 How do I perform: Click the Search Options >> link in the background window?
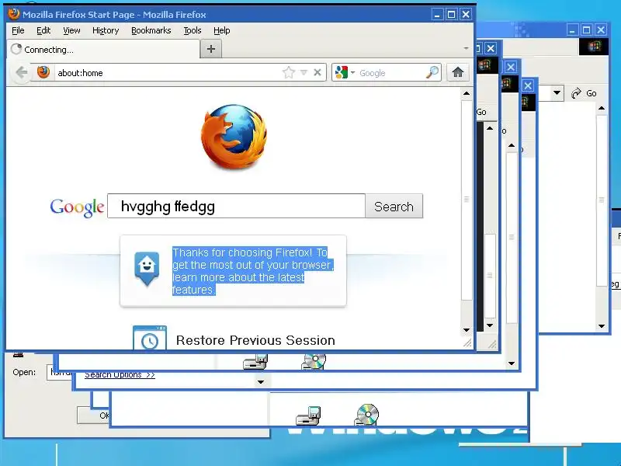[x=120, y=375]
